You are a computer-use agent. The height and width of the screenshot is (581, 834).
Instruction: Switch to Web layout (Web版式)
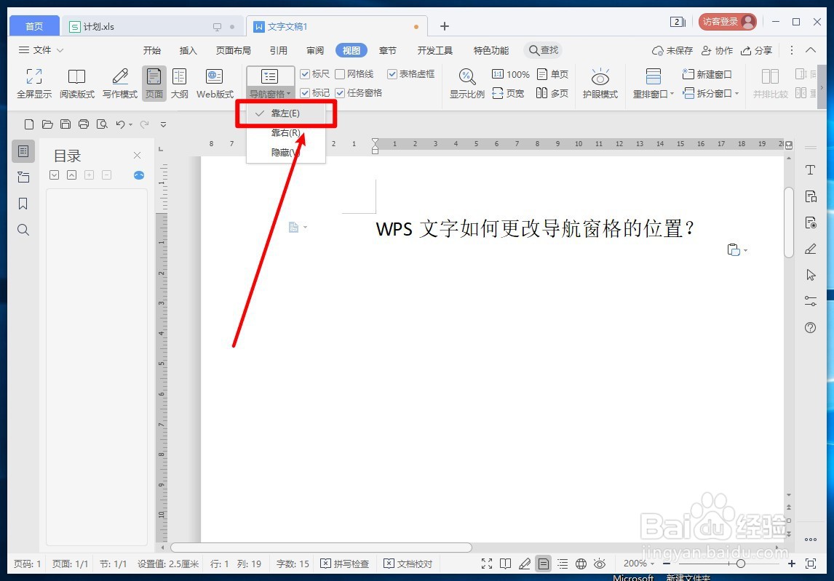point(215,84)
